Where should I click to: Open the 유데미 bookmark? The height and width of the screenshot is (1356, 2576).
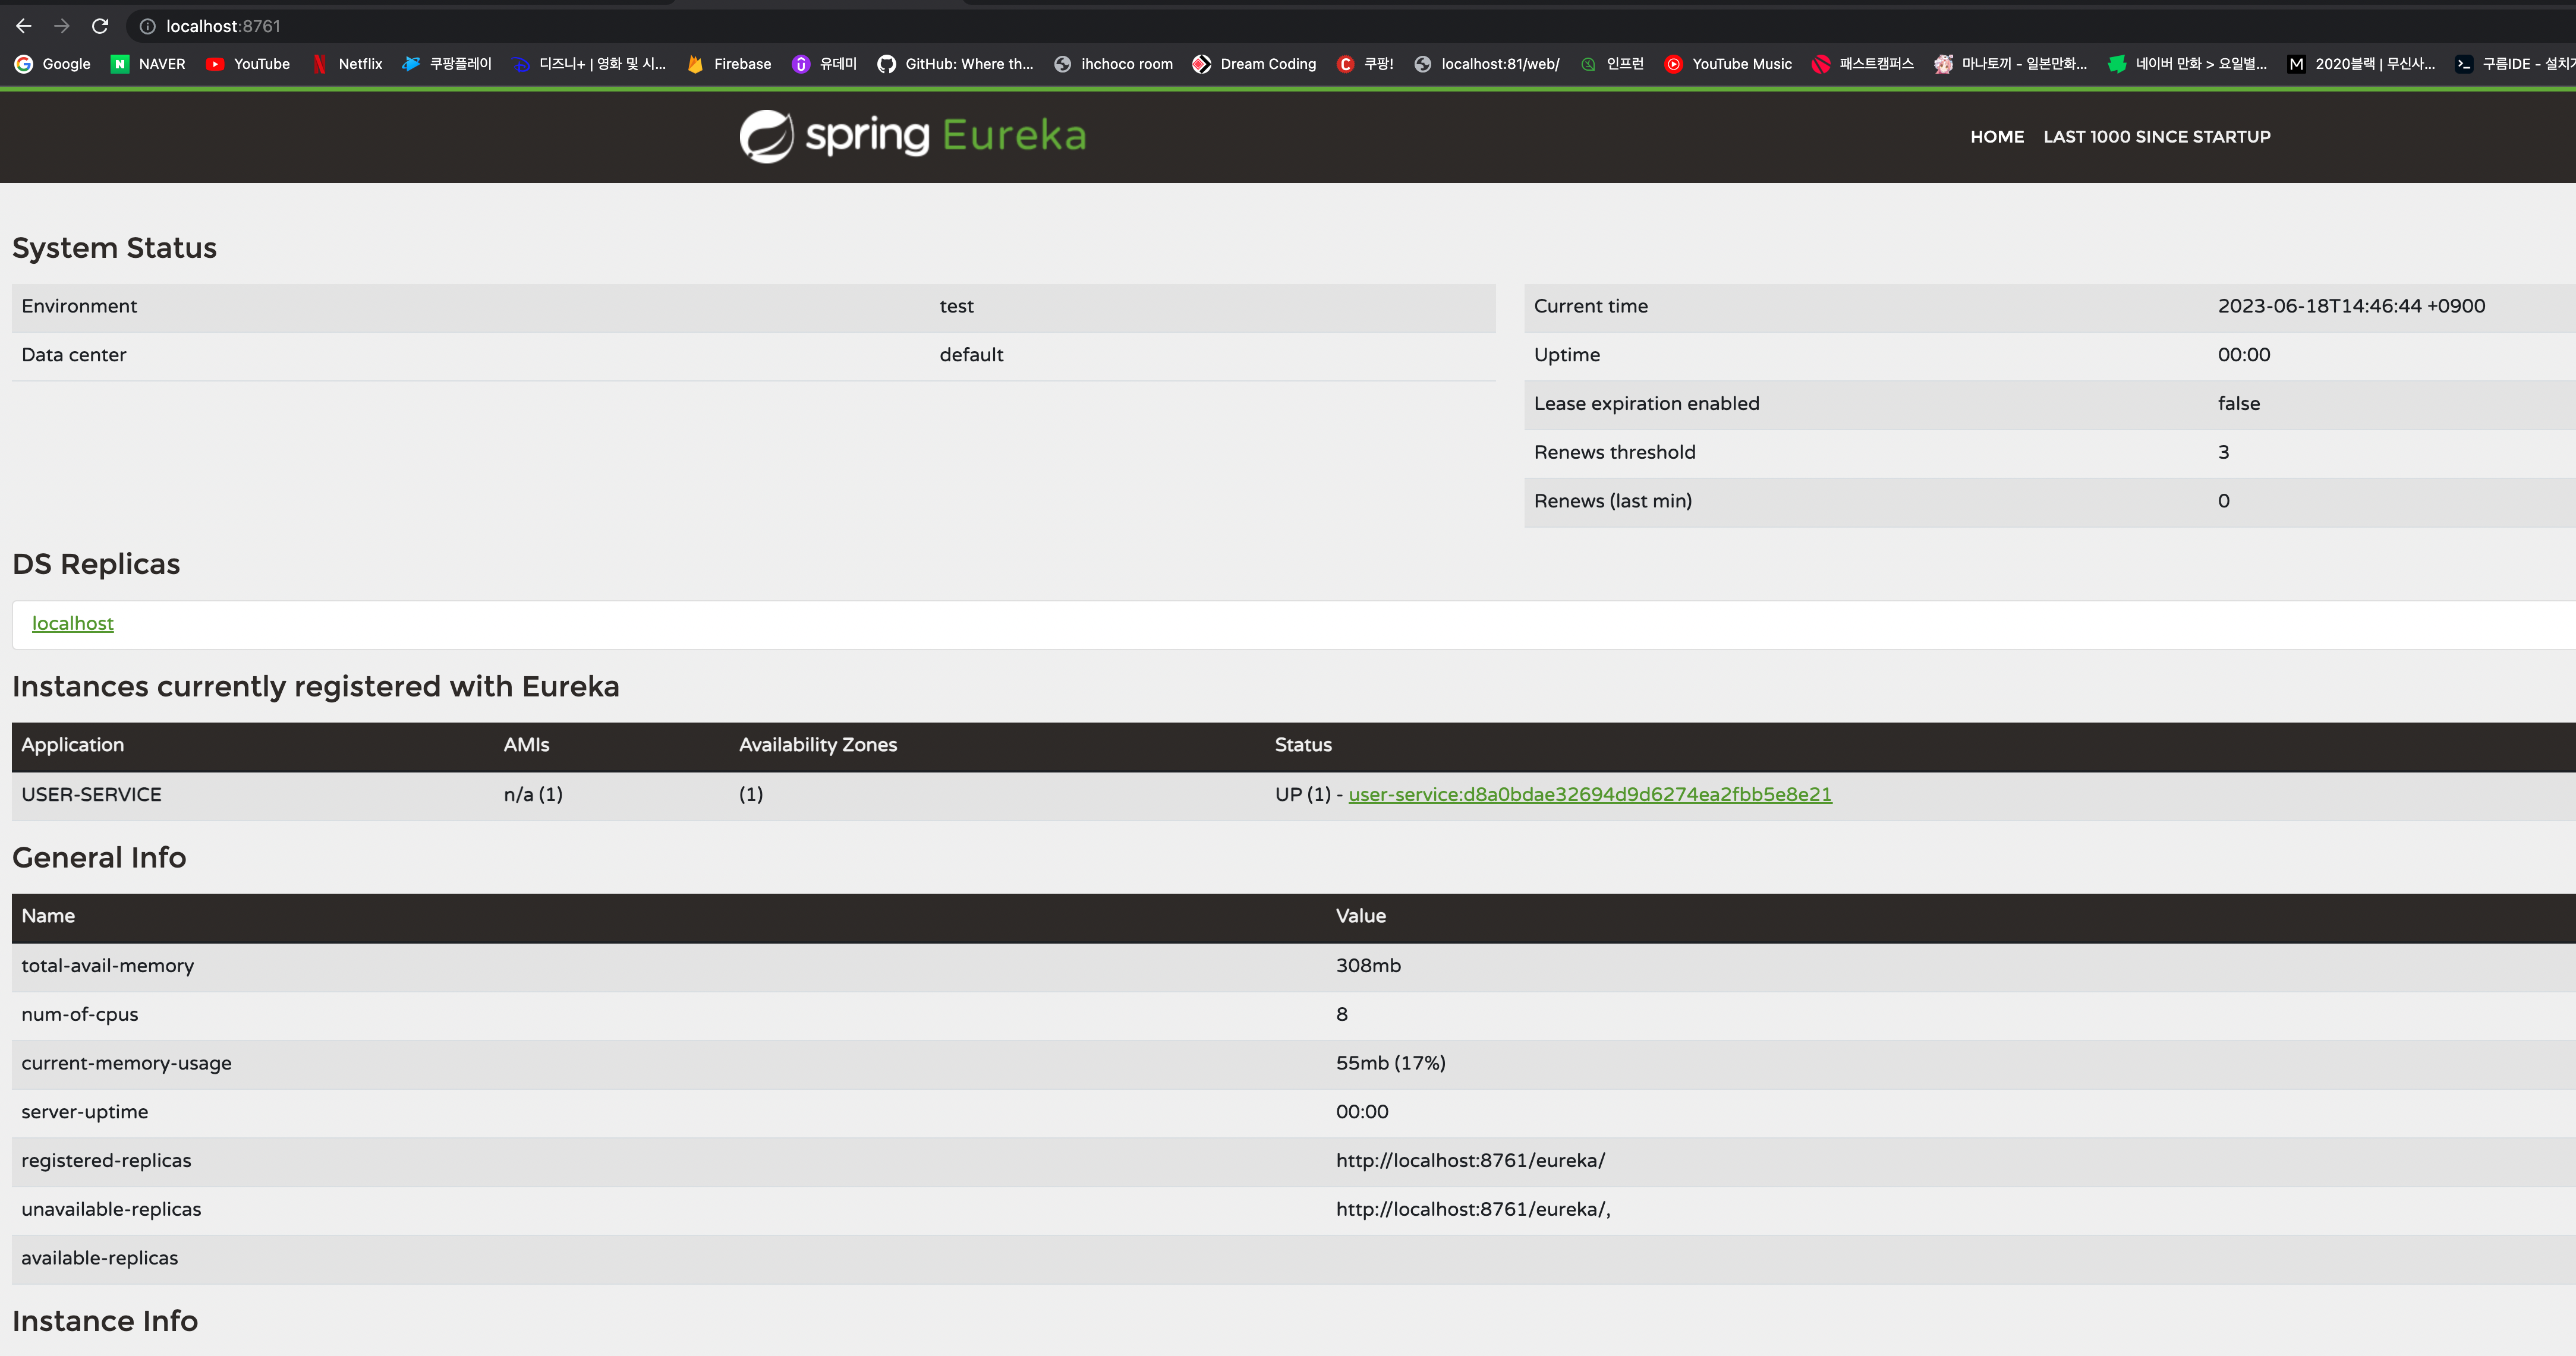click(x=825, y=64)
